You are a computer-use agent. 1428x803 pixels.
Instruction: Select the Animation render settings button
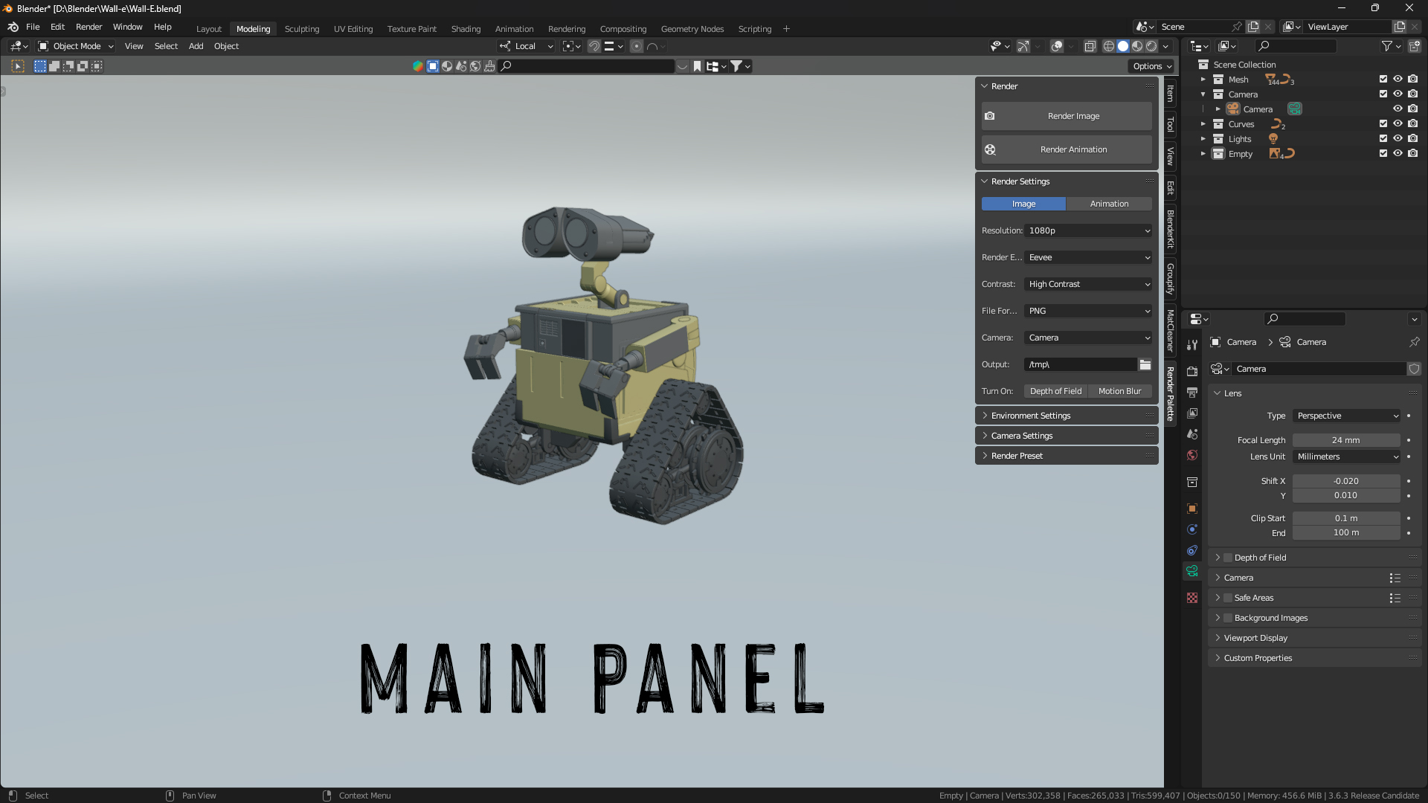pos(1109,204)
